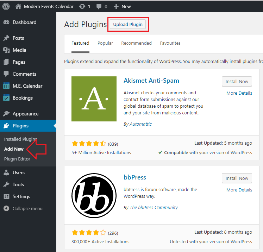Click the Add Plugins page heading
Viewport: 263px width, 252px height.
[x=86, y=25]
